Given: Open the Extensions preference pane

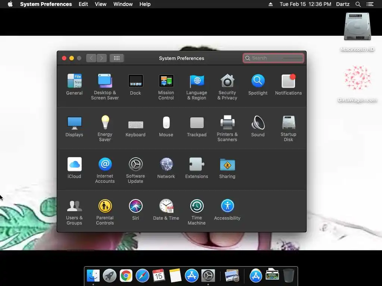Looking at the screenshot, I should [197, 168].
